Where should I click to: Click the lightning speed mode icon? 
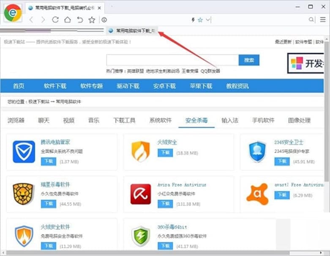coord(193,20)
